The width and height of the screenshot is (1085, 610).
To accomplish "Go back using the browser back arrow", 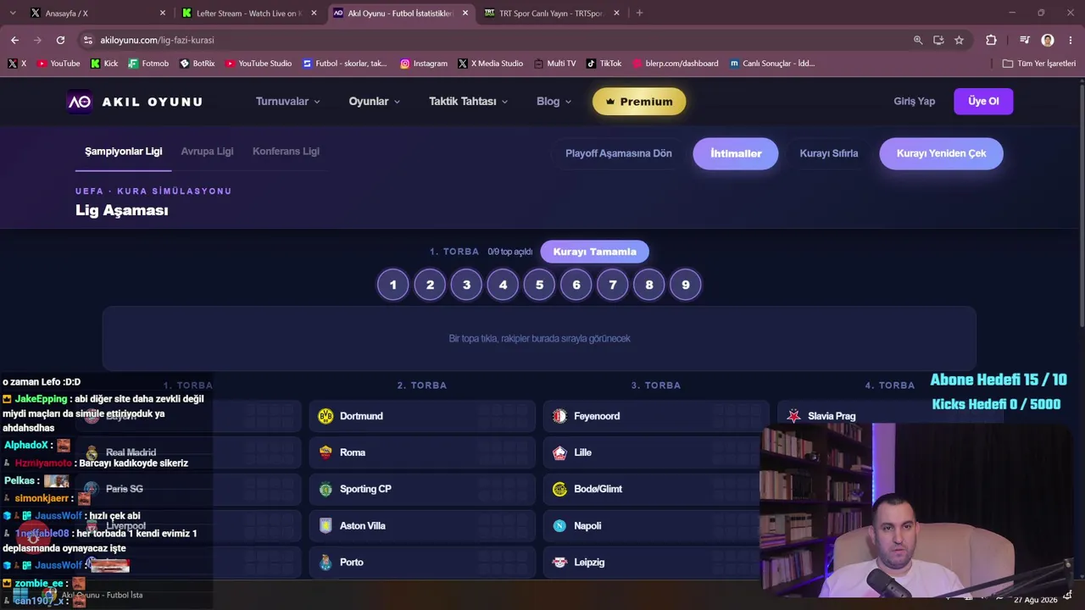I will click(14, 40).
